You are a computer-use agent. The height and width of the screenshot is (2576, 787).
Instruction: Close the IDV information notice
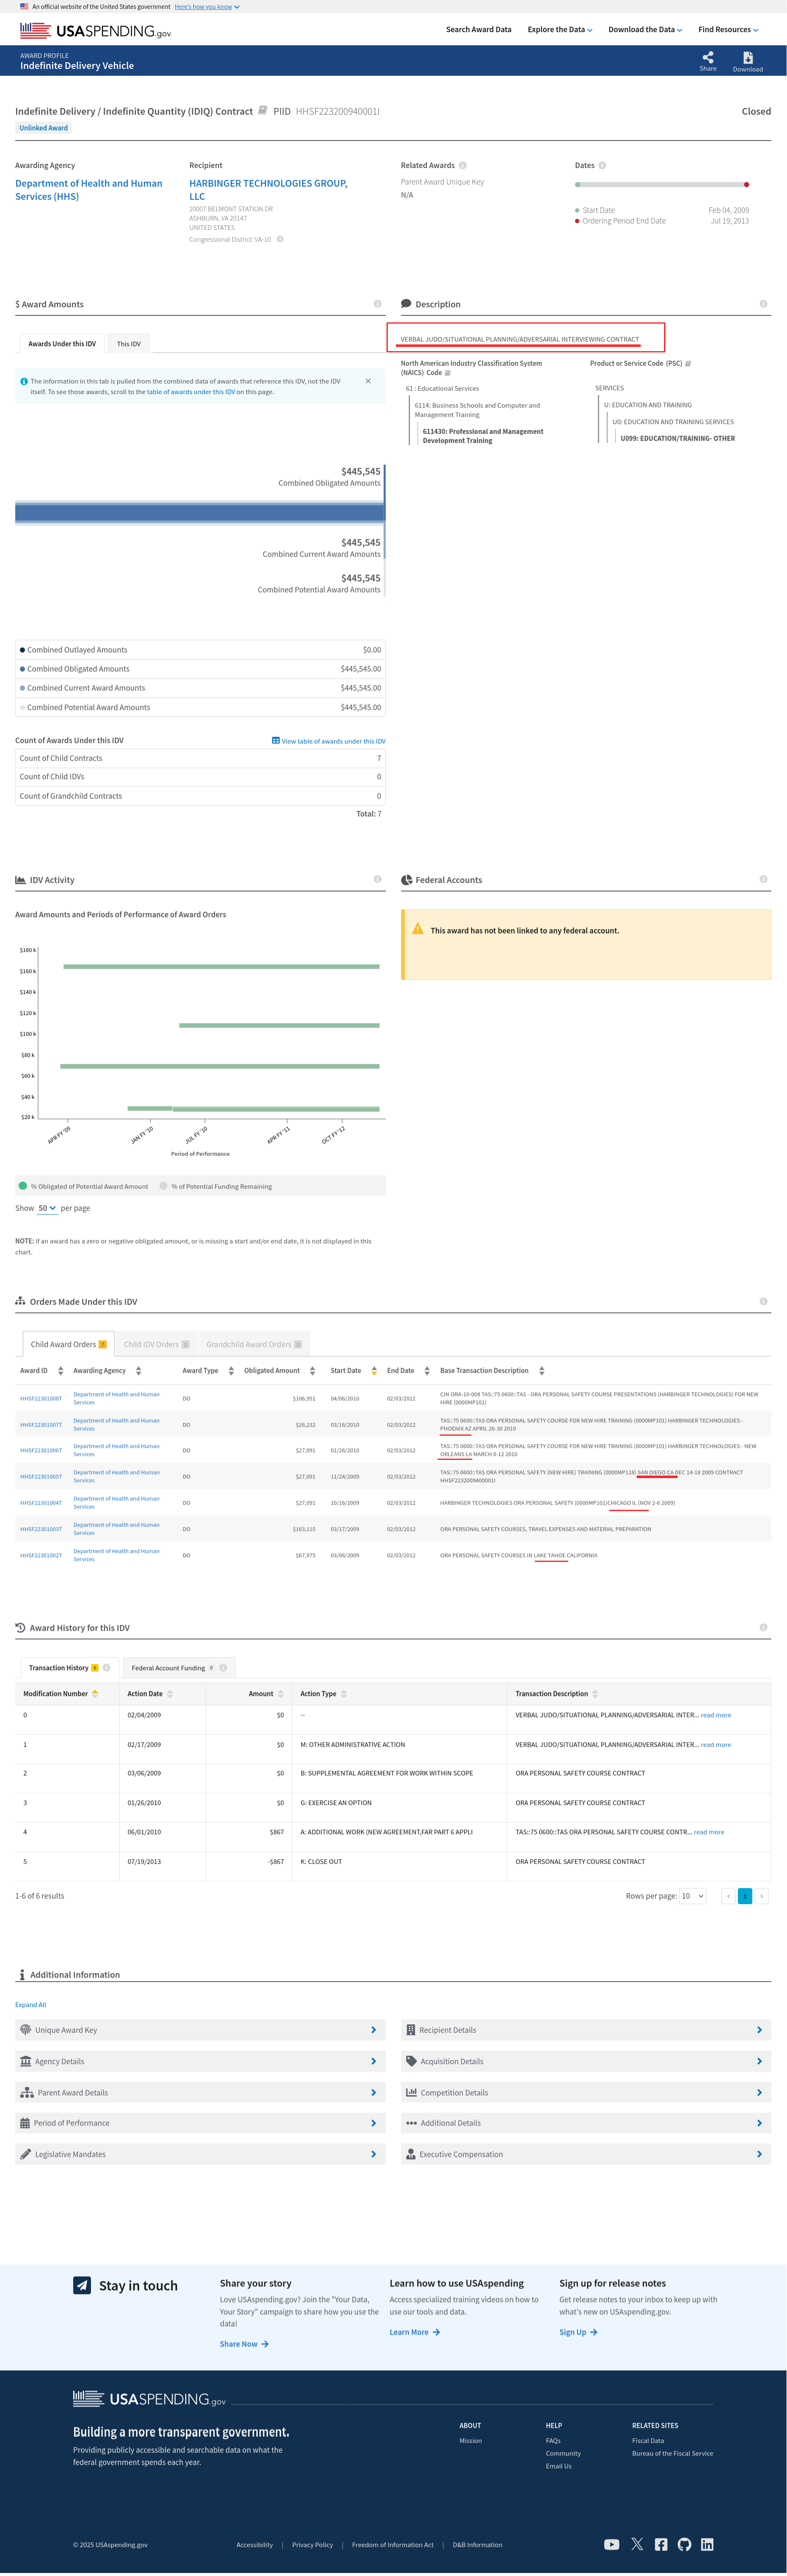point(368,381)
